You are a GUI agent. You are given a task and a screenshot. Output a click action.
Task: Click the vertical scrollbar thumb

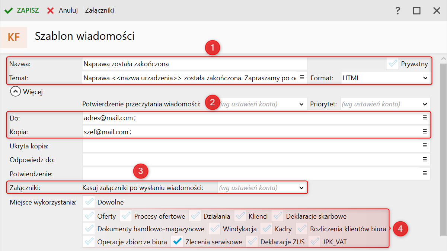click(443, 149)
